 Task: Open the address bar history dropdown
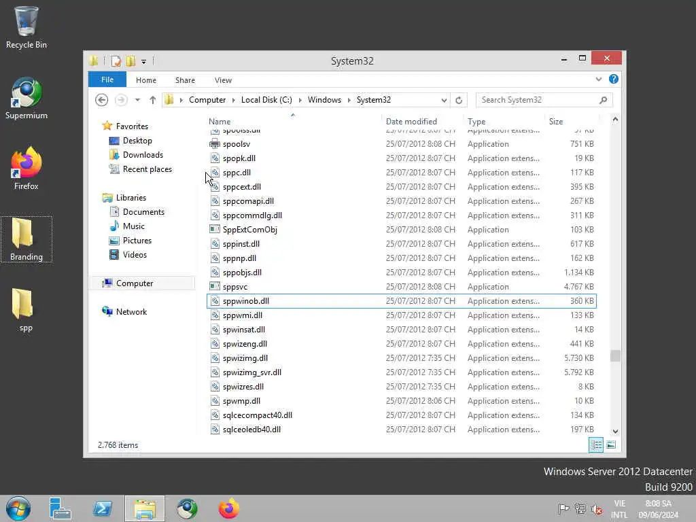[444, 101]
